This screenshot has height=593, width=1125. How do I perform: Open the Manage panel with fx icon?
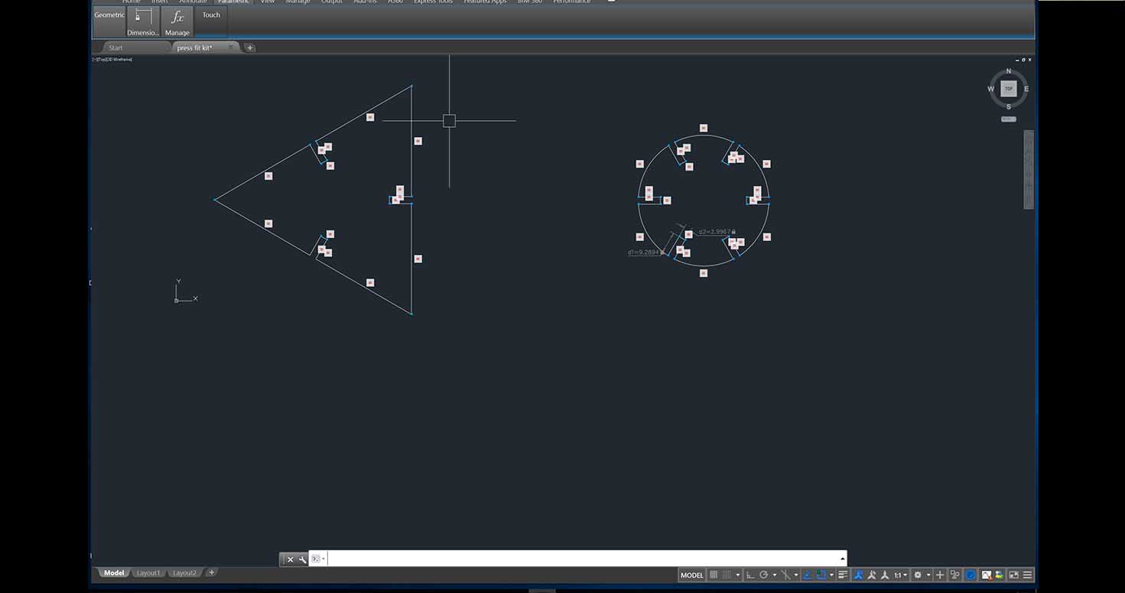click(x=177, y=21)
